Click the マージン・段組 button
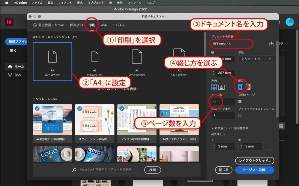Viewport: 299px width, 186px height. coord(254,170)
